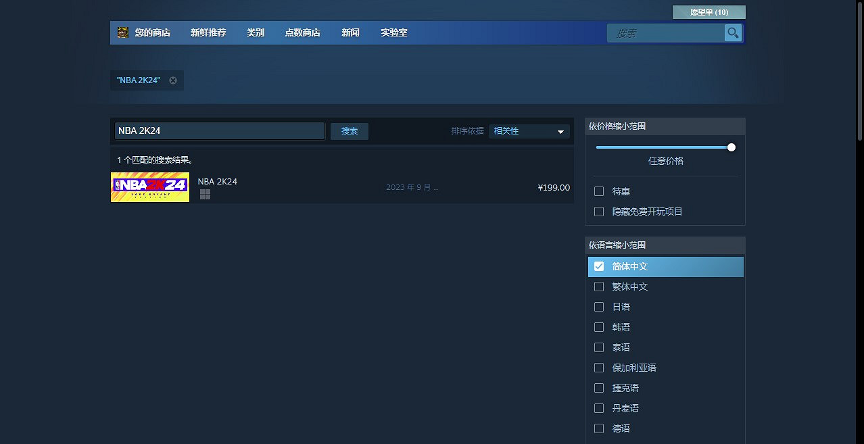Screen dimensions: 864x444
Task: Open the 类别 menu
Action: pyautogui.click(x=256, y=32)
